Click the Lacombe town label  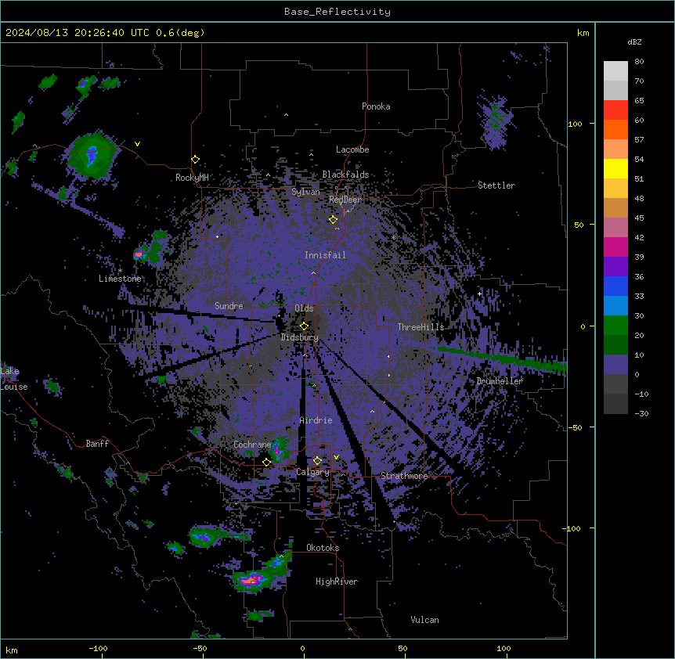coord(352,149)
